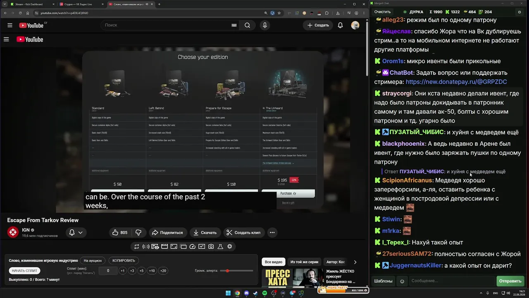Select the Все видео filter chip
This screenshot has height=298, width=529.
click(x=274, y=262)
